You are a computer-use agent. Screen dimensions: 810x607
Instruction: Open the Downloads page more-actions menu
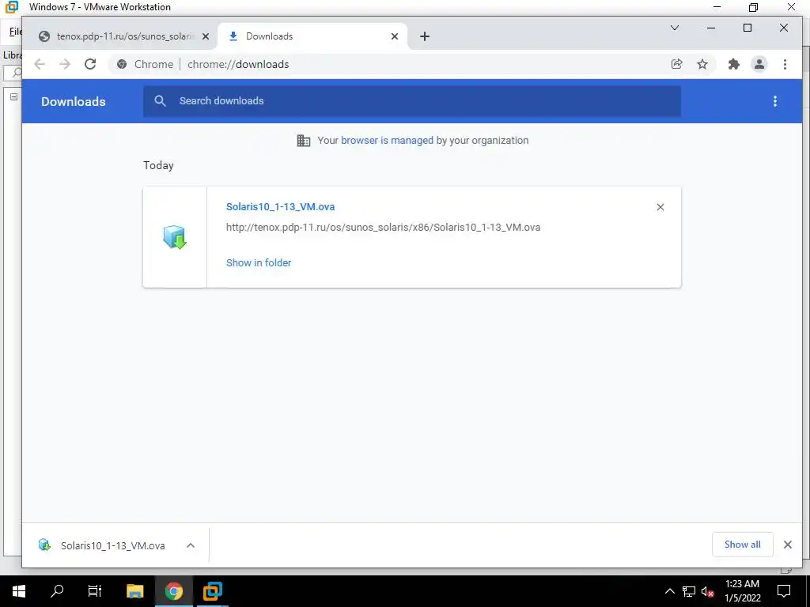[x=775, y=101]
